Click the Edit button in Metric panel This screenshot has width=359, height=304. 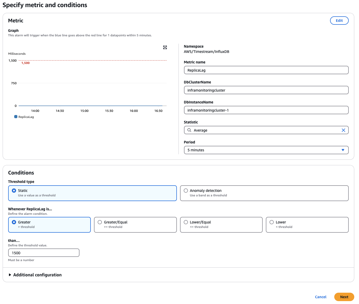coord(339,20)
